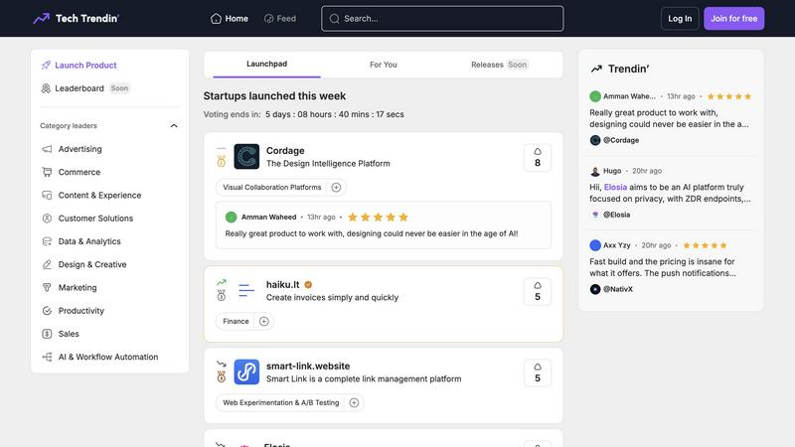Upvote the smart-link.website product
795x447 pixels.
coord(538,373)
